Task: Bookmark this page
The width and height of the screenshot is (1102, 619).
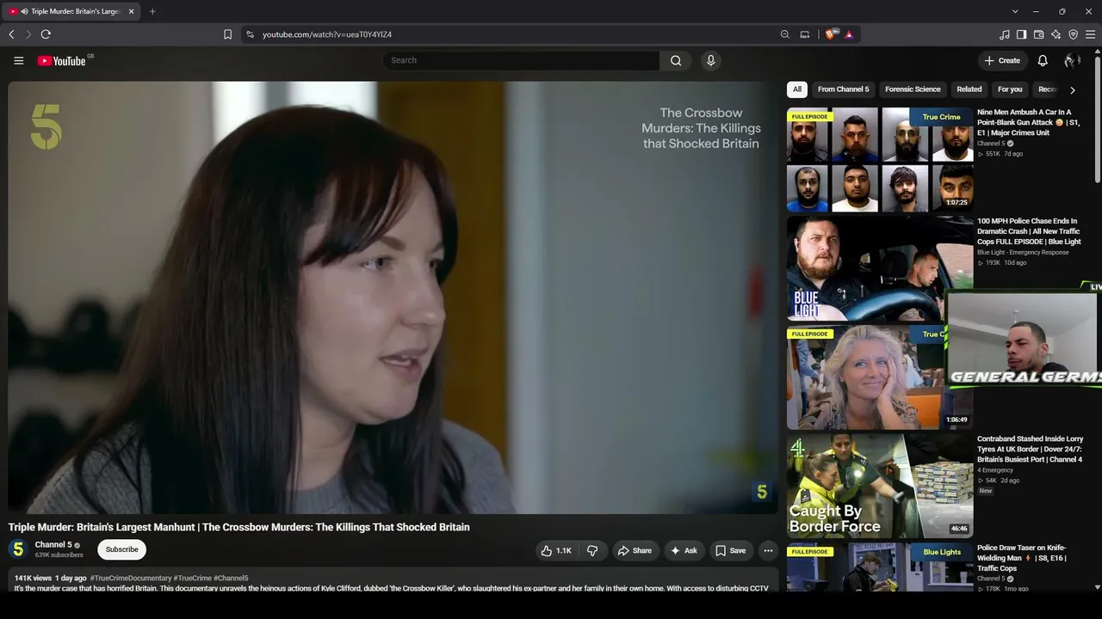Action: pos(227,34)
